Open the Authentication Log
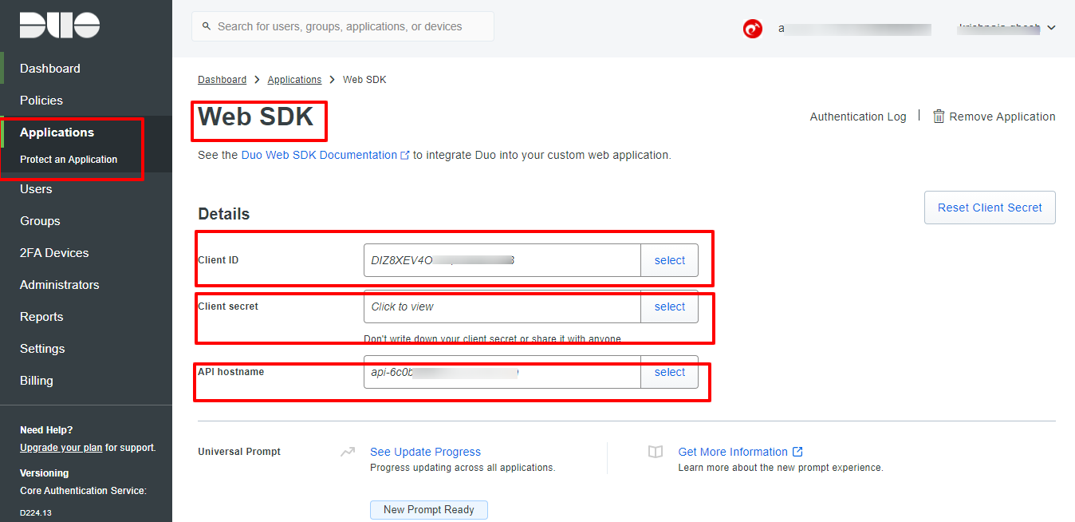 coord(858,117)
